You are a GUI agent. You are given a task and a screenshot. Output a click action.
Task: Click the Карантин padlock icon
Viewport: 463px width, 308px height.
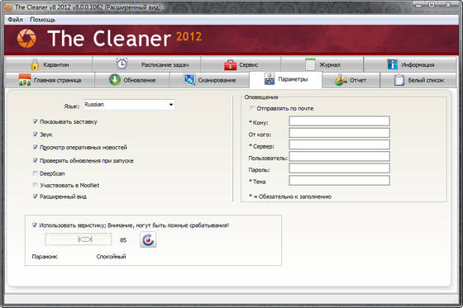pyautogui.click(x=35, y=64)
